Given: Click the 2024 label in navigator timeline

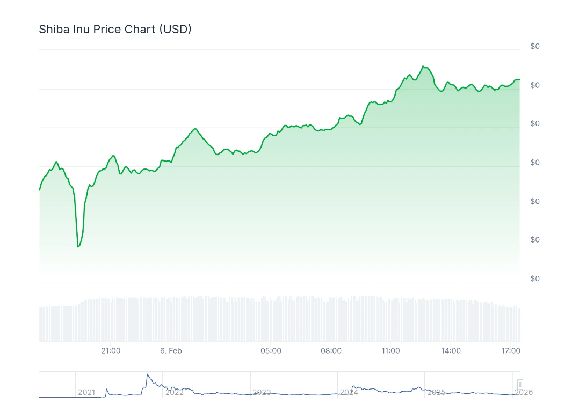Looking at the screenshot, I should (x=349, y=392).
